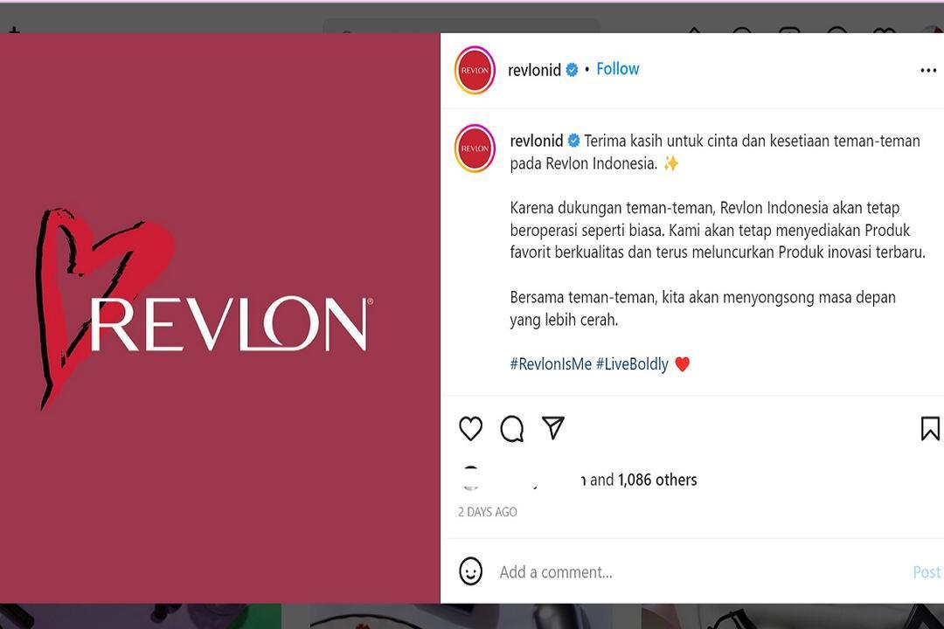The height and width of the screenshot is (629, 944).
Task: Open the small liker avatar below actions
Action: [x=471, y=479]
